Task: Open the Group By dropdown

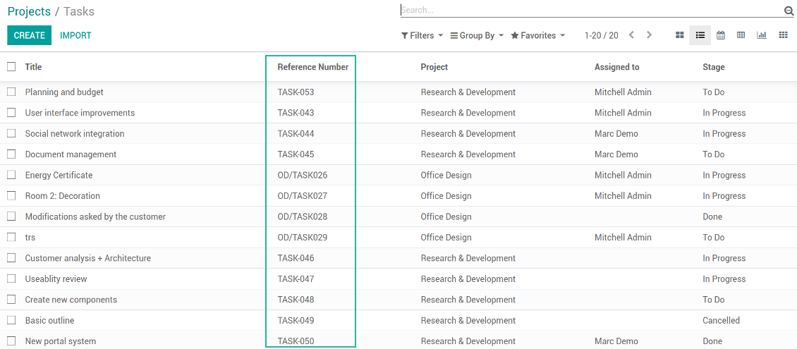Action: [x=477, y=35]
